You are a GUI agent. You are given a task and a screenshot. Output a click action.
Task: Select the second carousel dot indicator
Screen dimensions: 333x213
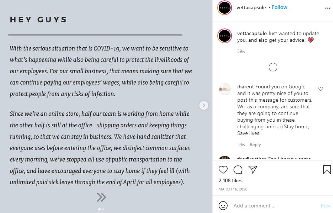pyautogui.click(x=103, y=209)
